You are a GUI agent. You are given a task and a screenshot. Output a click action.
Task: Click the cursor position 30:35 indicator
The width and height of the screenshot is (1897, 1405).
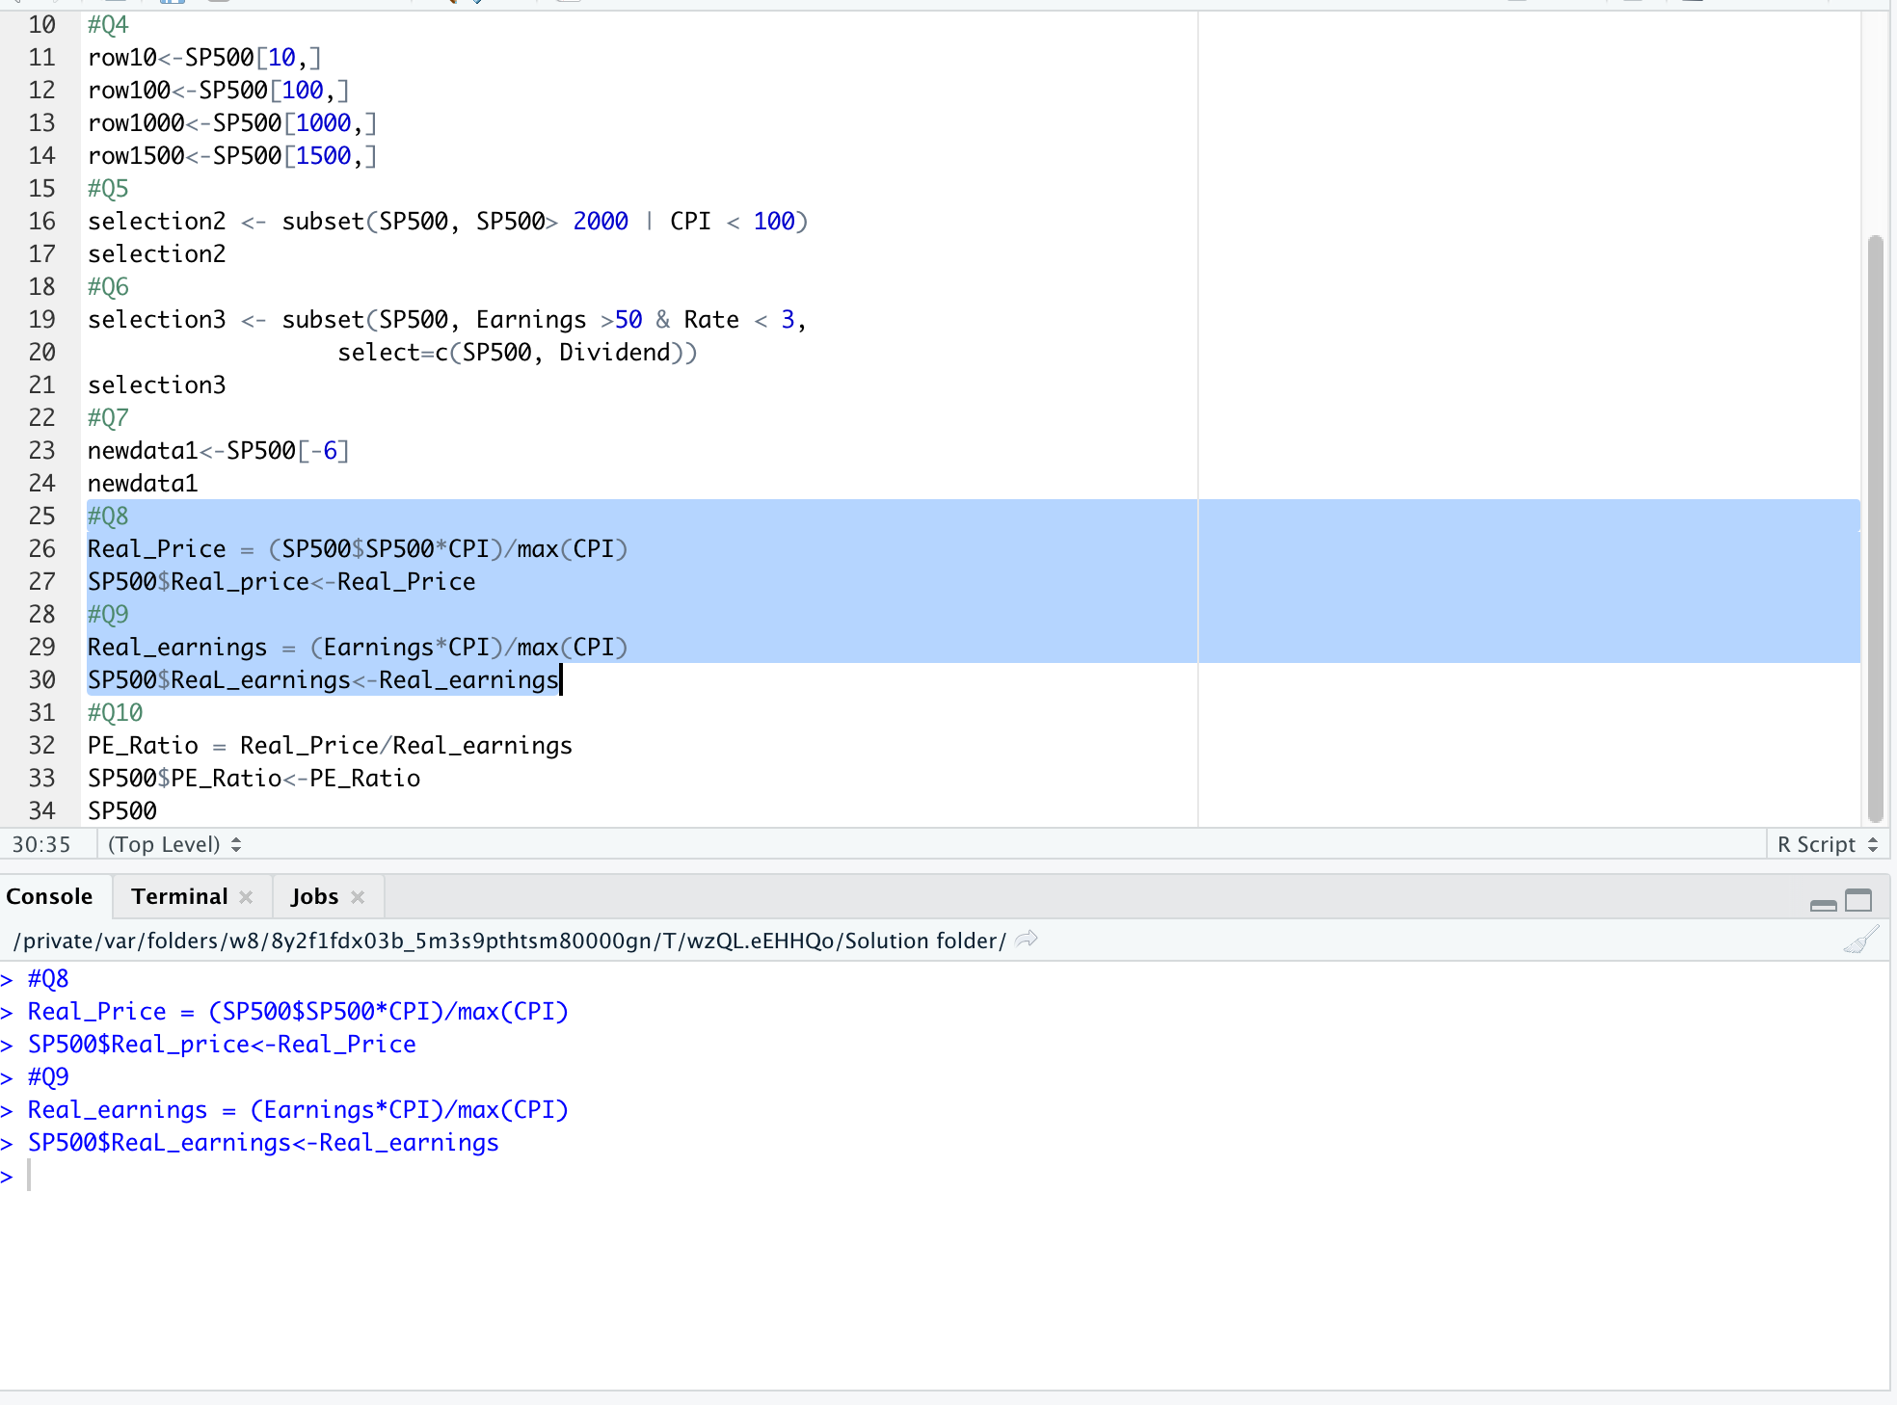point(41,845)
